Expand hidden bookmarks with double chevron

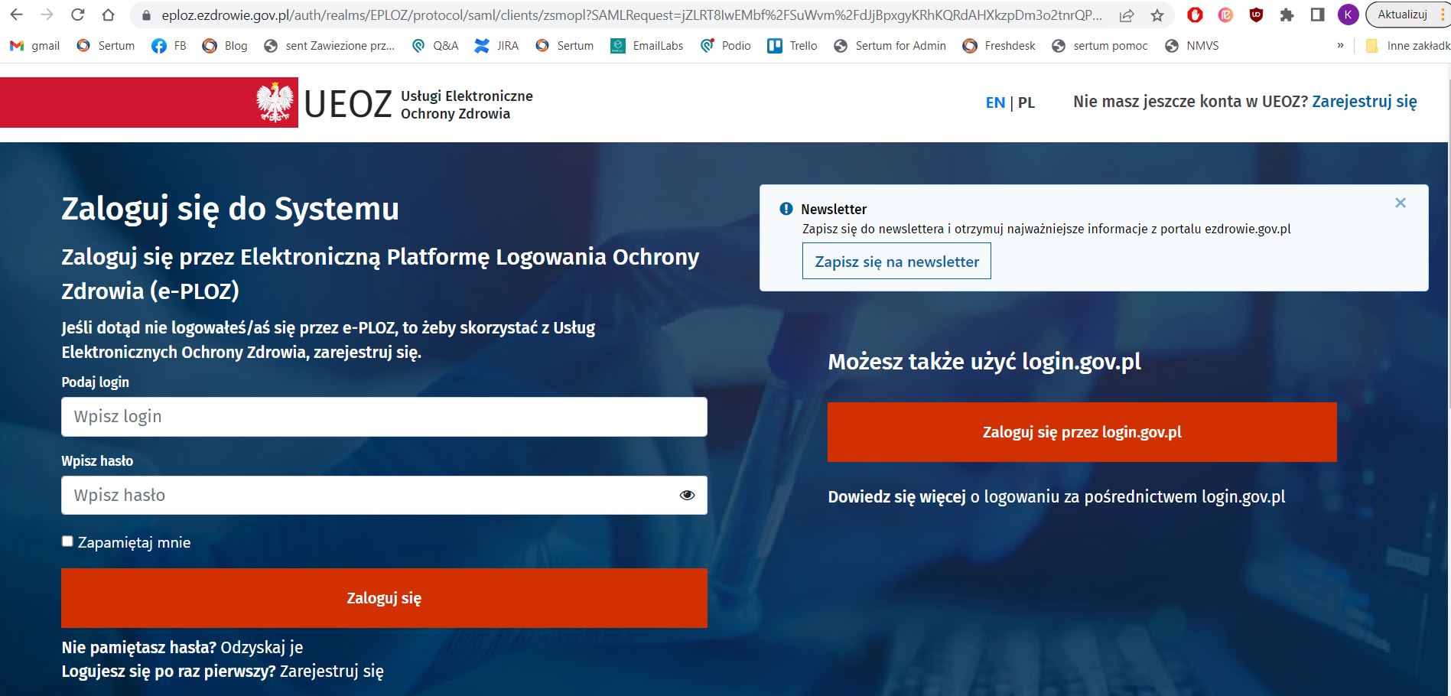[x=1340, y=46]
